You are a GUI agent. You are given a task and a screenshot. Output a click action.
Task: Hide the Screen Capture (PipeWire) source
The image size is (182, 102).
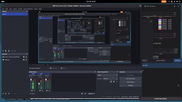coord(24,57)
